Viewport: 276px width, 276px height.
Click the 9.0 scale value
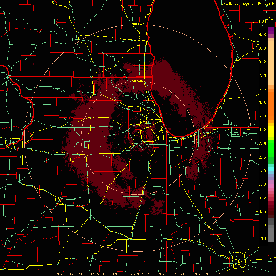[x=262, y=48]
